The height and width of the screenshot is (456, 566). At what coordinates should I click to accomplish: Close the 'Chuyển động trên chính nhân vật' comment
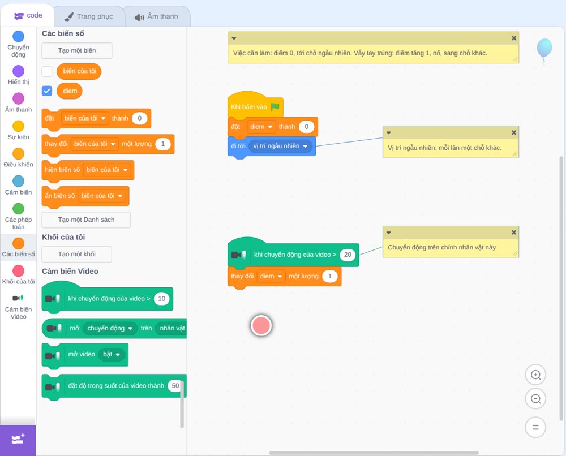(x=514, y=233)
